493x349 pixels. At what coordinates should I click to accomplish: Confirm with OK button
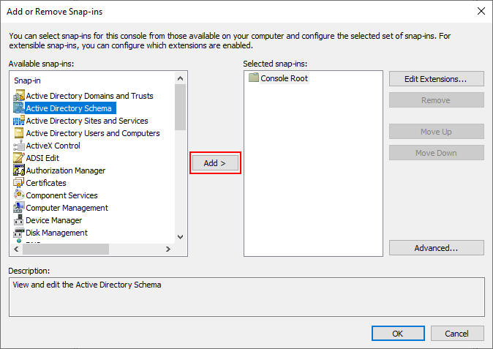tap(398, 334)
